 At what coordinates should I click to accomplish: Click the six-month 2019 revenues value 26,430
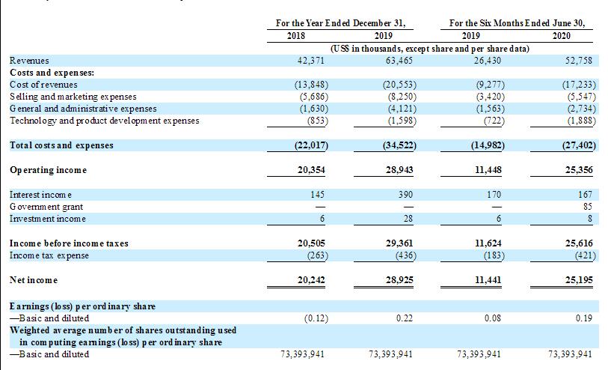click(488, 61)
